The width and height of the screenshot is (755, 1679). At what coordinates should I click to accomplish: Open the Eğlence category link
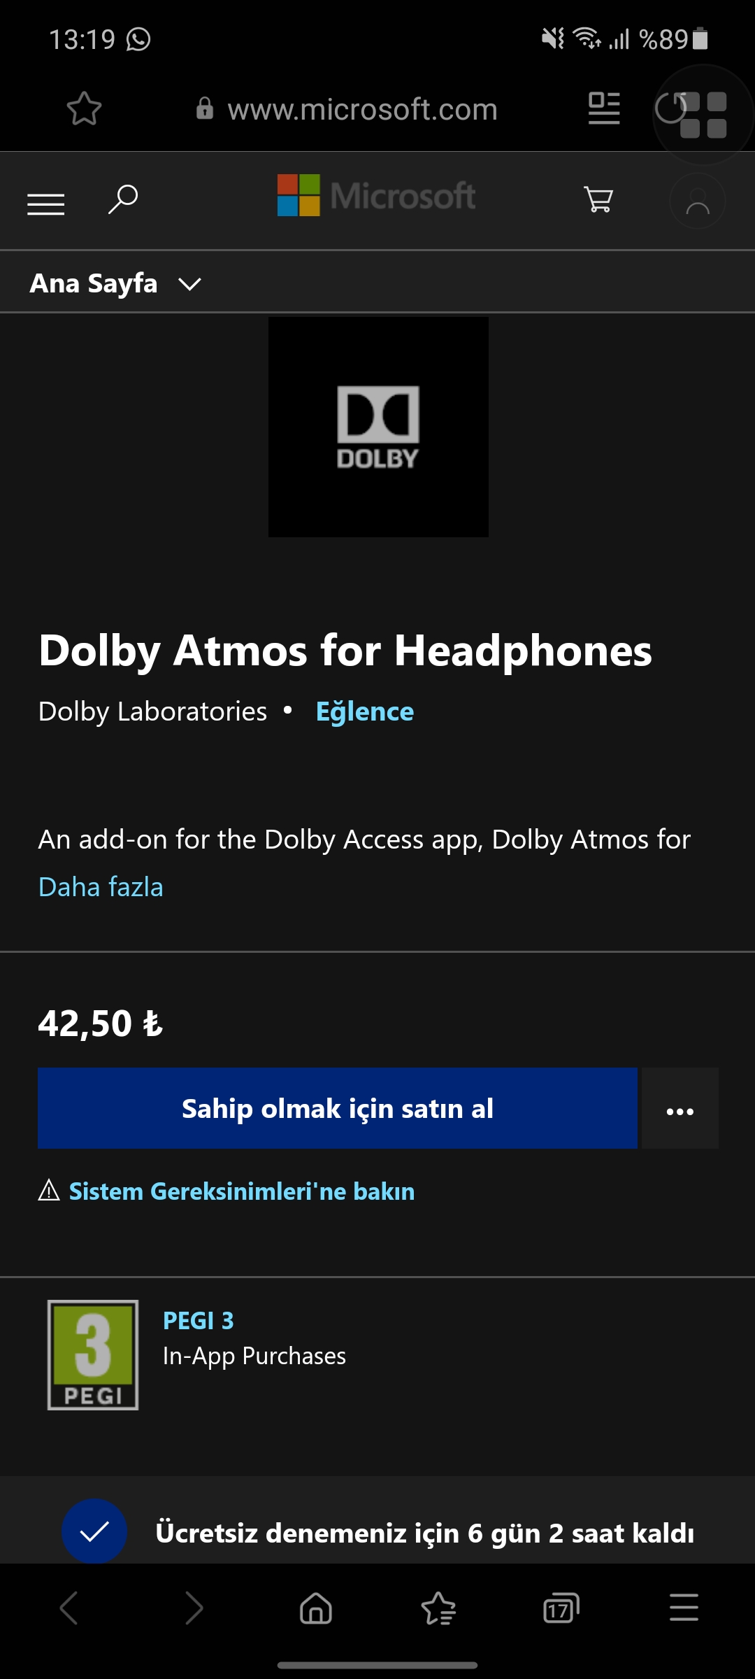(x=365, y=712)
